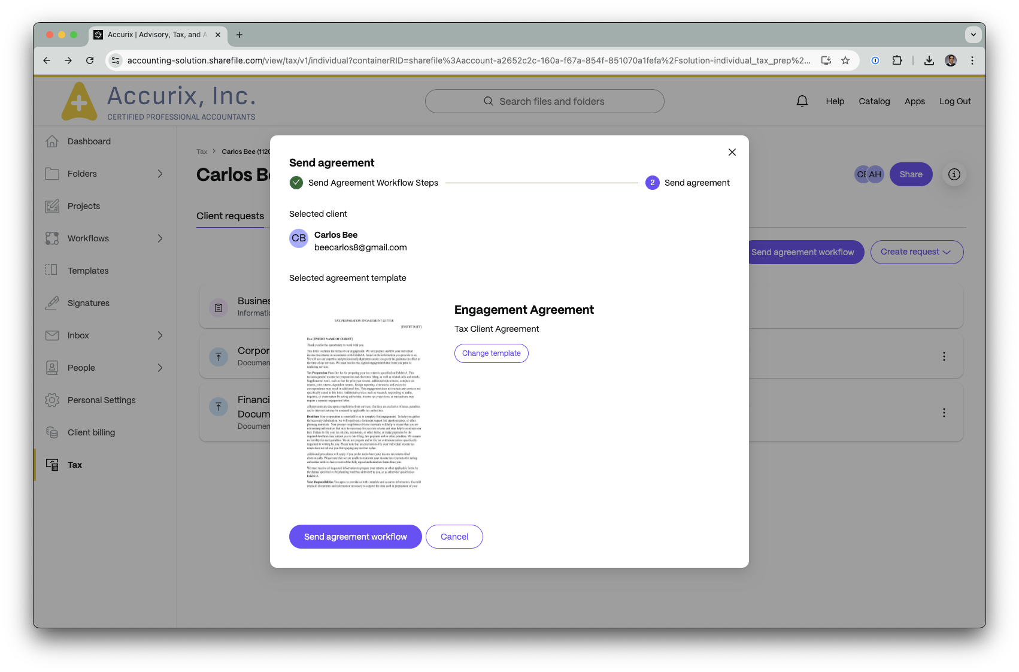Open Financial Documents row options menu
1019x672 pixels.
tap(944, 413)
